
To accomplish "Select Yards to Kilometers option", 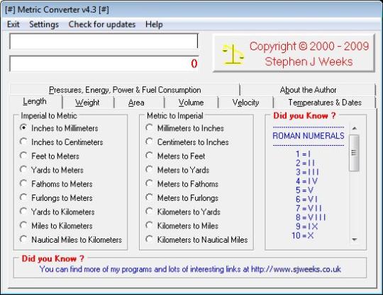I will coord(57,212).
